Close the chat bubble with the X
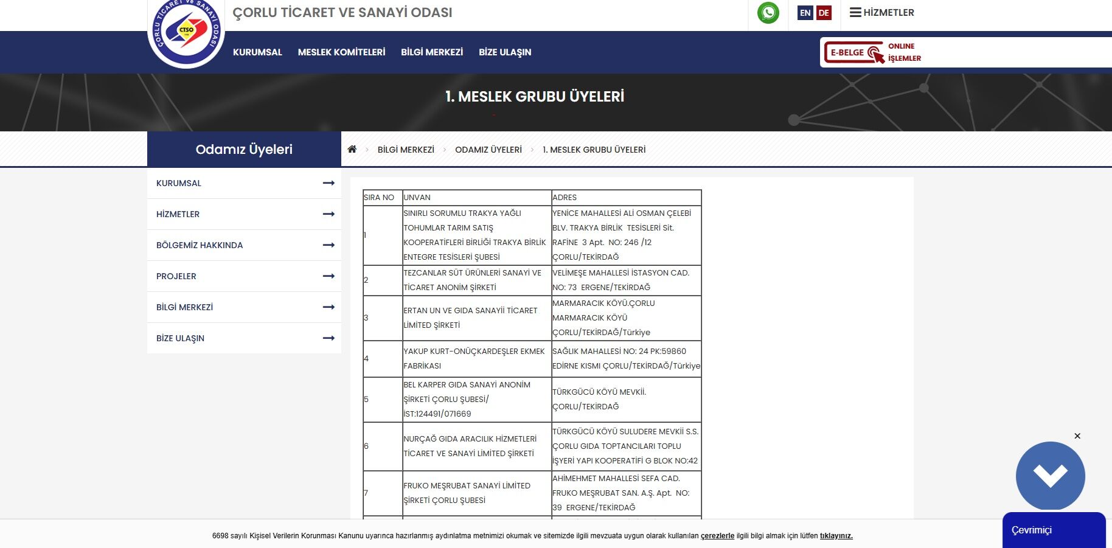1112x548 pixels. click(x=1077, y=436)
